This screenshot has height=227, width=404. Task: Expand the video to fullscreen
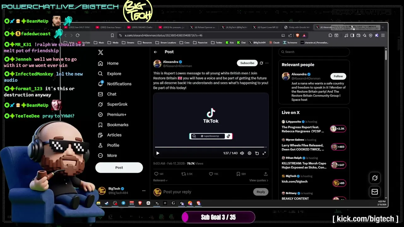pos(264,153)
